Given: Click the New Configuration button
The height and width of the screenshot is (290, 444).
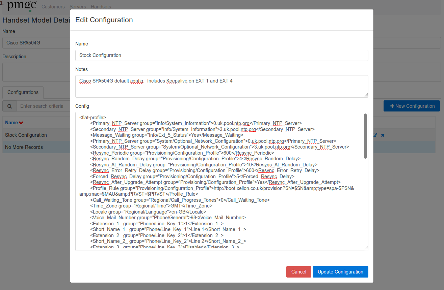Looking at the screenshot, I should coord(412,106).
